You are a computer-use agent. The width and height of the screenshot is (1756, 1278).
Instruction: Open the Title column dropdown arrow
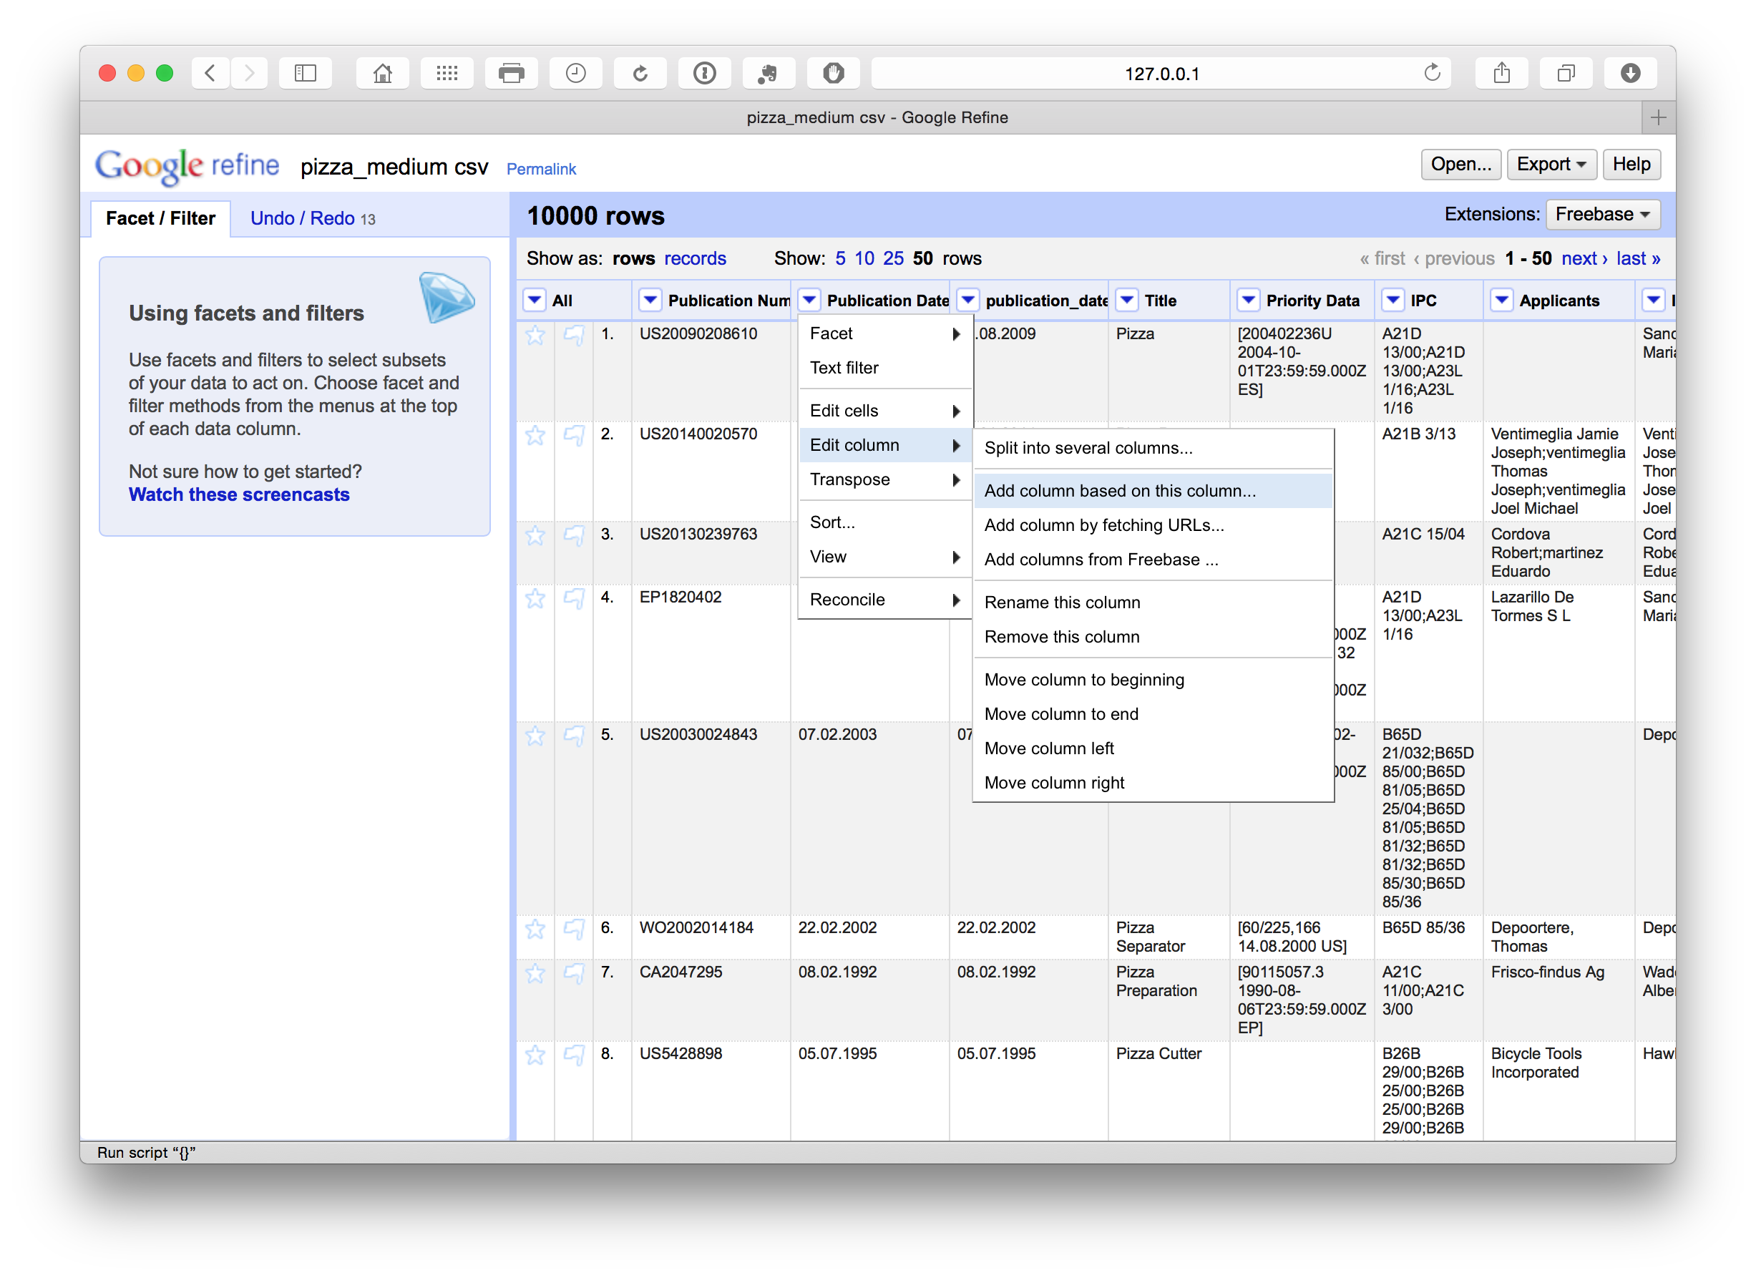(x=1127, y=301)
